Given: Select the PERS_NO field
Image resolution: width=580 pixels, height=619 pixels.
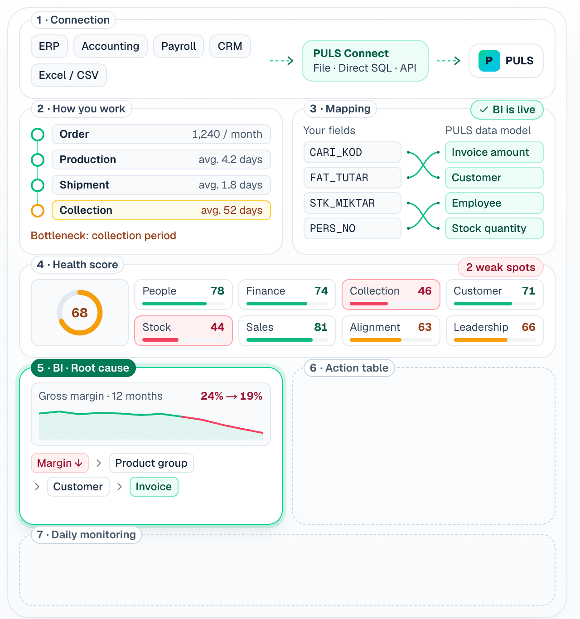Looking at the screenshot, I should click(353, 228).
